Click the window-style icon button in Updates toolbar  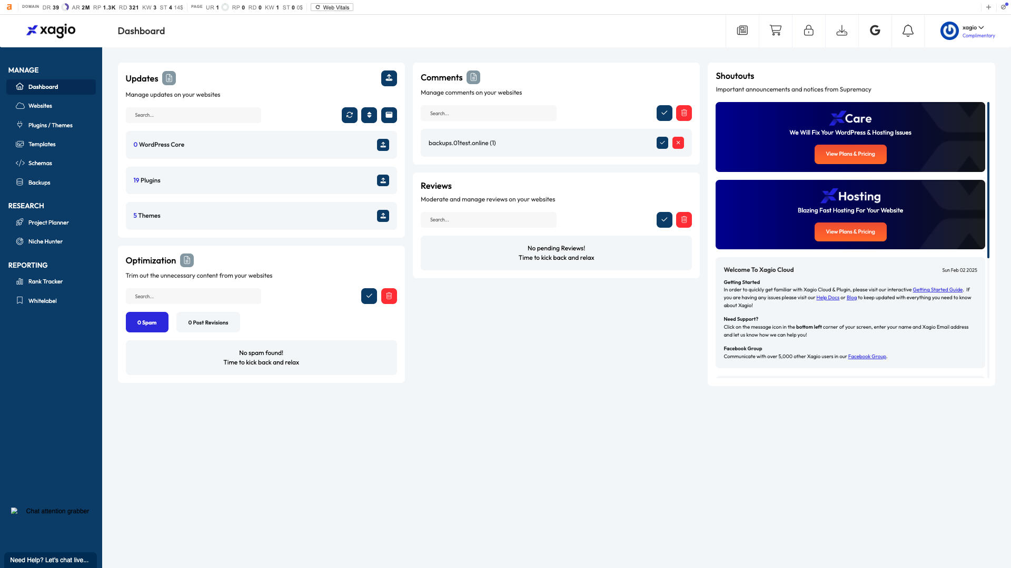click(389, 115)
